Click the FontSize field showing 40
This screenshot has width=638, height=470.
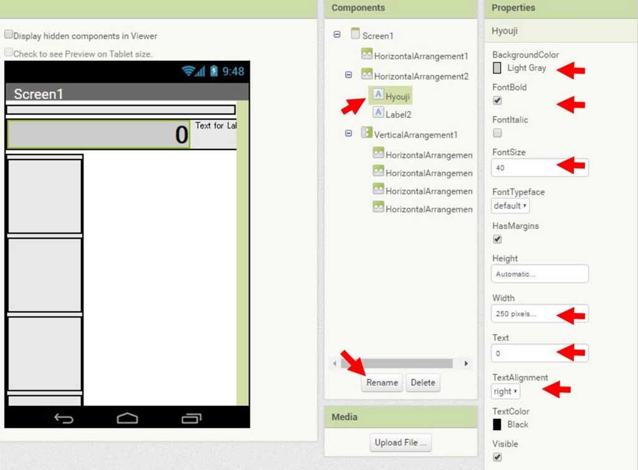(x=540, y=168)
